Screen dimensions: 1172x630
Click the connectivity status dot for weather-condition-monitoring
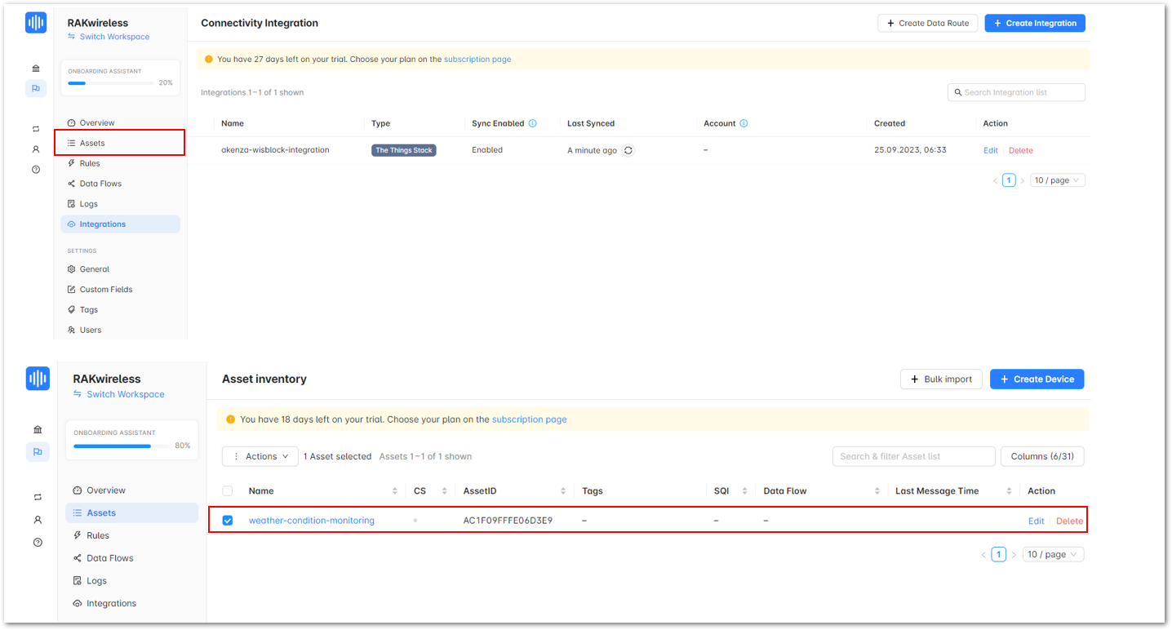coord(415,520)
